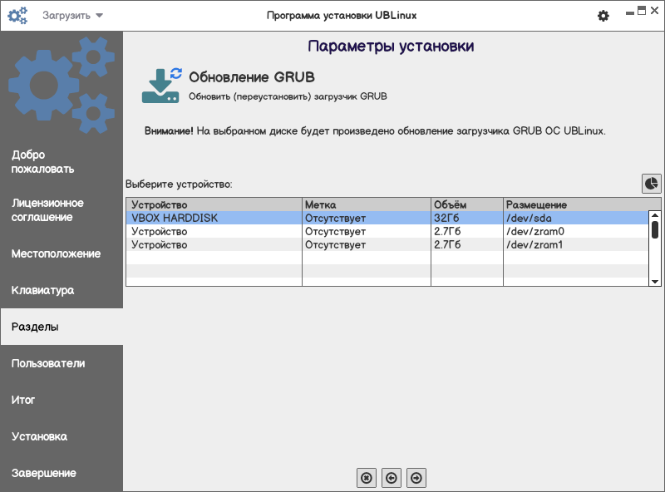Click the Обновление GRUB heading
This screenshot has width=665, height=492.
pos(252,77)
